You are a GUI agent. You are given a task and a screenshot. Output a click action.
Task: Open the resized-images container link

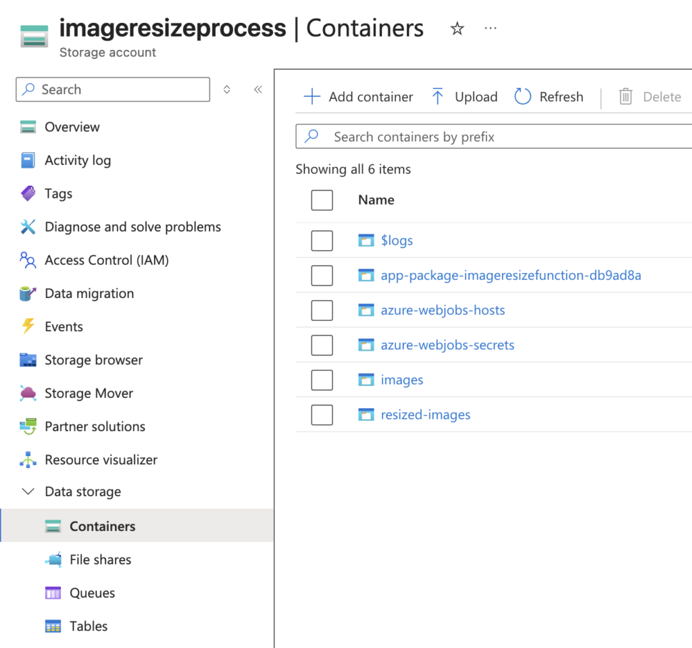(425, 415)
